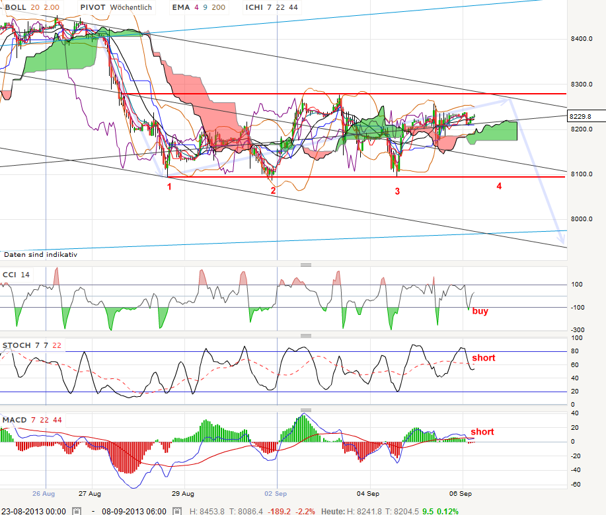Click the 02 Sep time axis label
The image size is (606, 515).
pyautogui.click(x=276, y=494)
